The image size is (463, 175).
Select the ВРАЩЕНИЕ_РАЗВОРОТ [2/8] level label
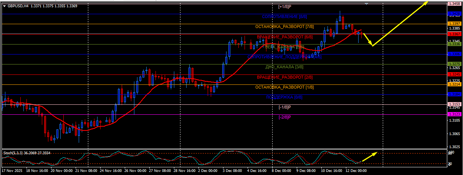284,77
